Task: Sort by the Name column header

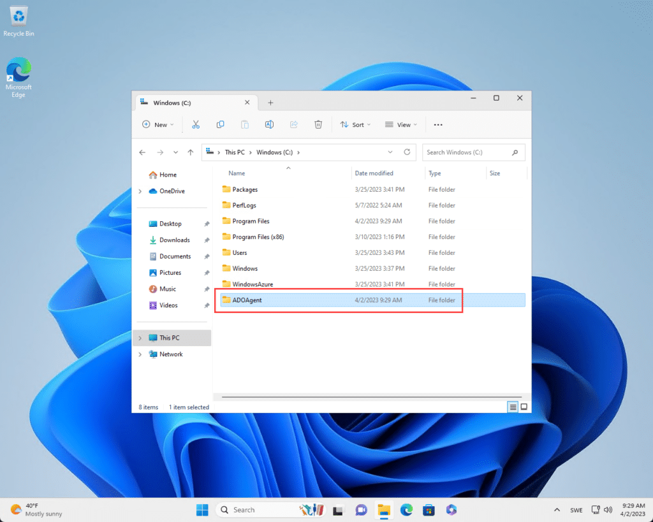Action: tap(237, 173)
